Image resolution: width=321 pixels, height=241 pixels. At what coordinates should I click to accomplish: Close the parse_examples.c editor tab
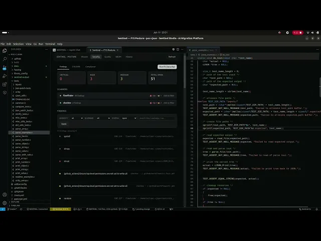pos(216,50)
